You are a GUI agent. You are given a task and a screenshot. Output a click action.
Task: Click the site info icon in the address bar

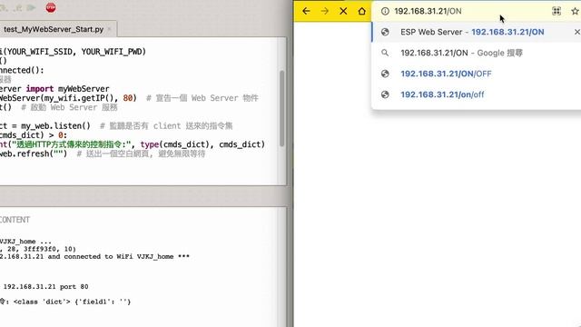[385, 11]
